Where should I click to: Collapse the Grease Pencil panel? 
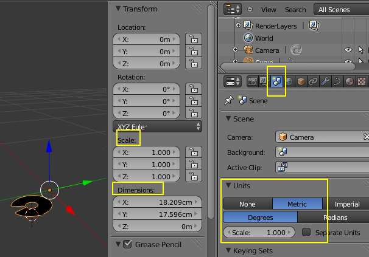(118, 244)
